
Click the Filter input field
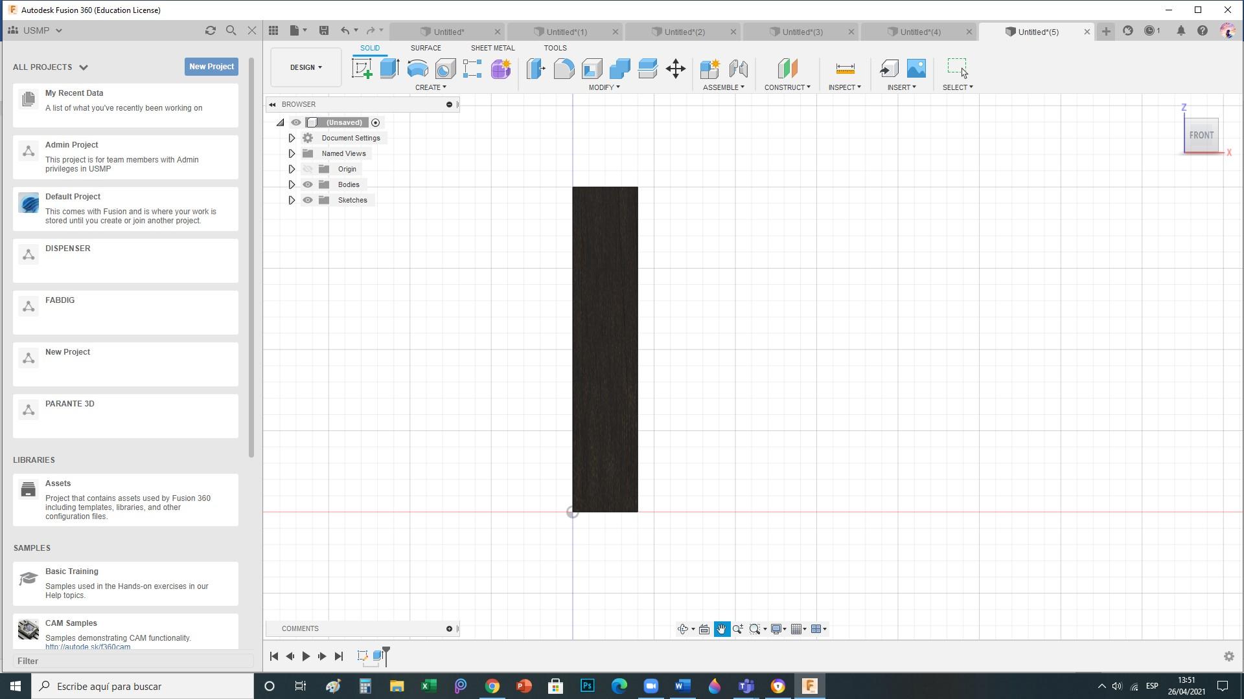pos(133,661)
